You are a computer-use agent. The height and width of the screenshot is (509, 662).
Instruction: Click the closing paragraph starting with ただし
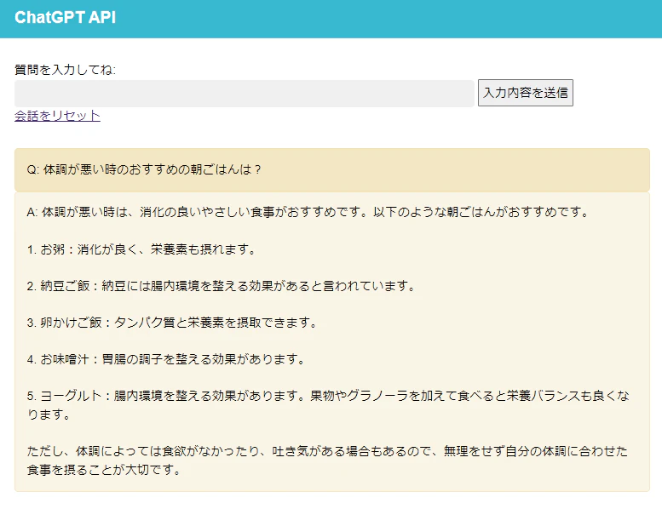tap(327, 460)
